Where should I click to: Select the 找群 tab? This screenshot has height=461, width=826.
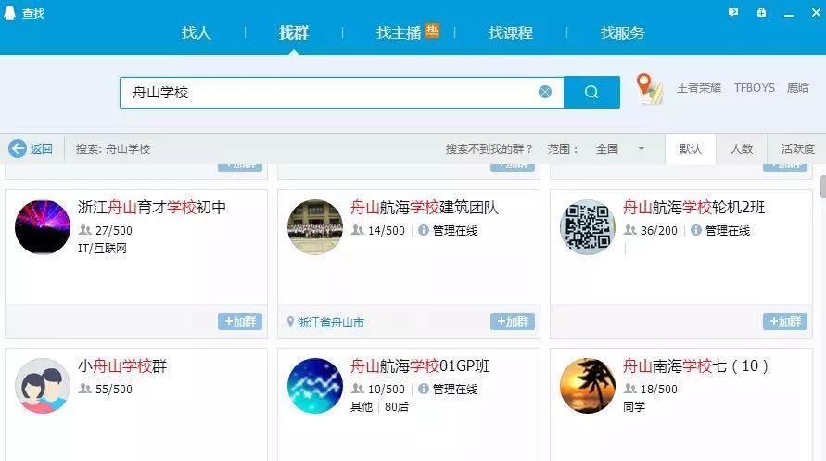[294, 33]
